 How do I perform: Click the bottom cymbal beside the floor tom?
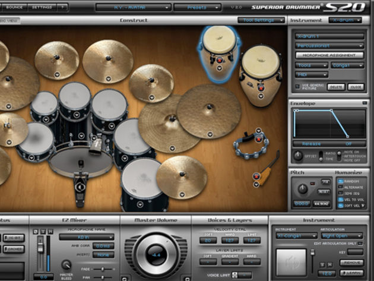tap(182, 177)
